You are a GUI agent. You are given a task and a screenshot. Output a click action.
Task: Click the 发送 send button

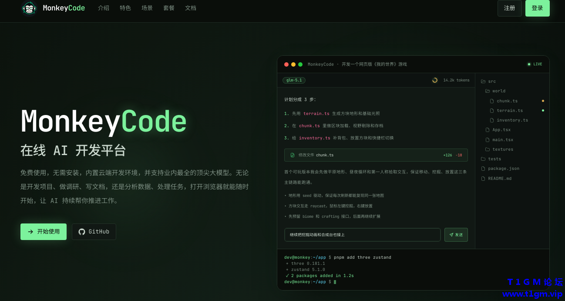(456, 235)
